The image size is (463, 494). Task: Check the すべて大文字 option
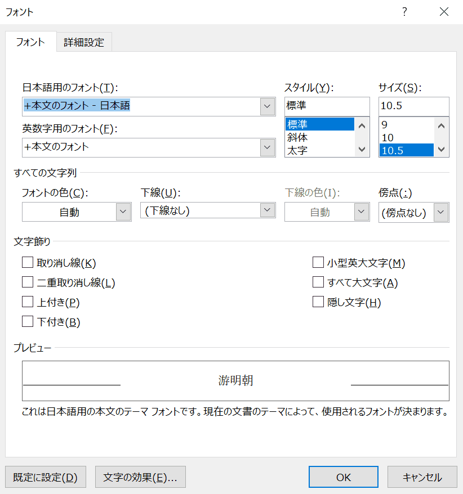[318, 282]
